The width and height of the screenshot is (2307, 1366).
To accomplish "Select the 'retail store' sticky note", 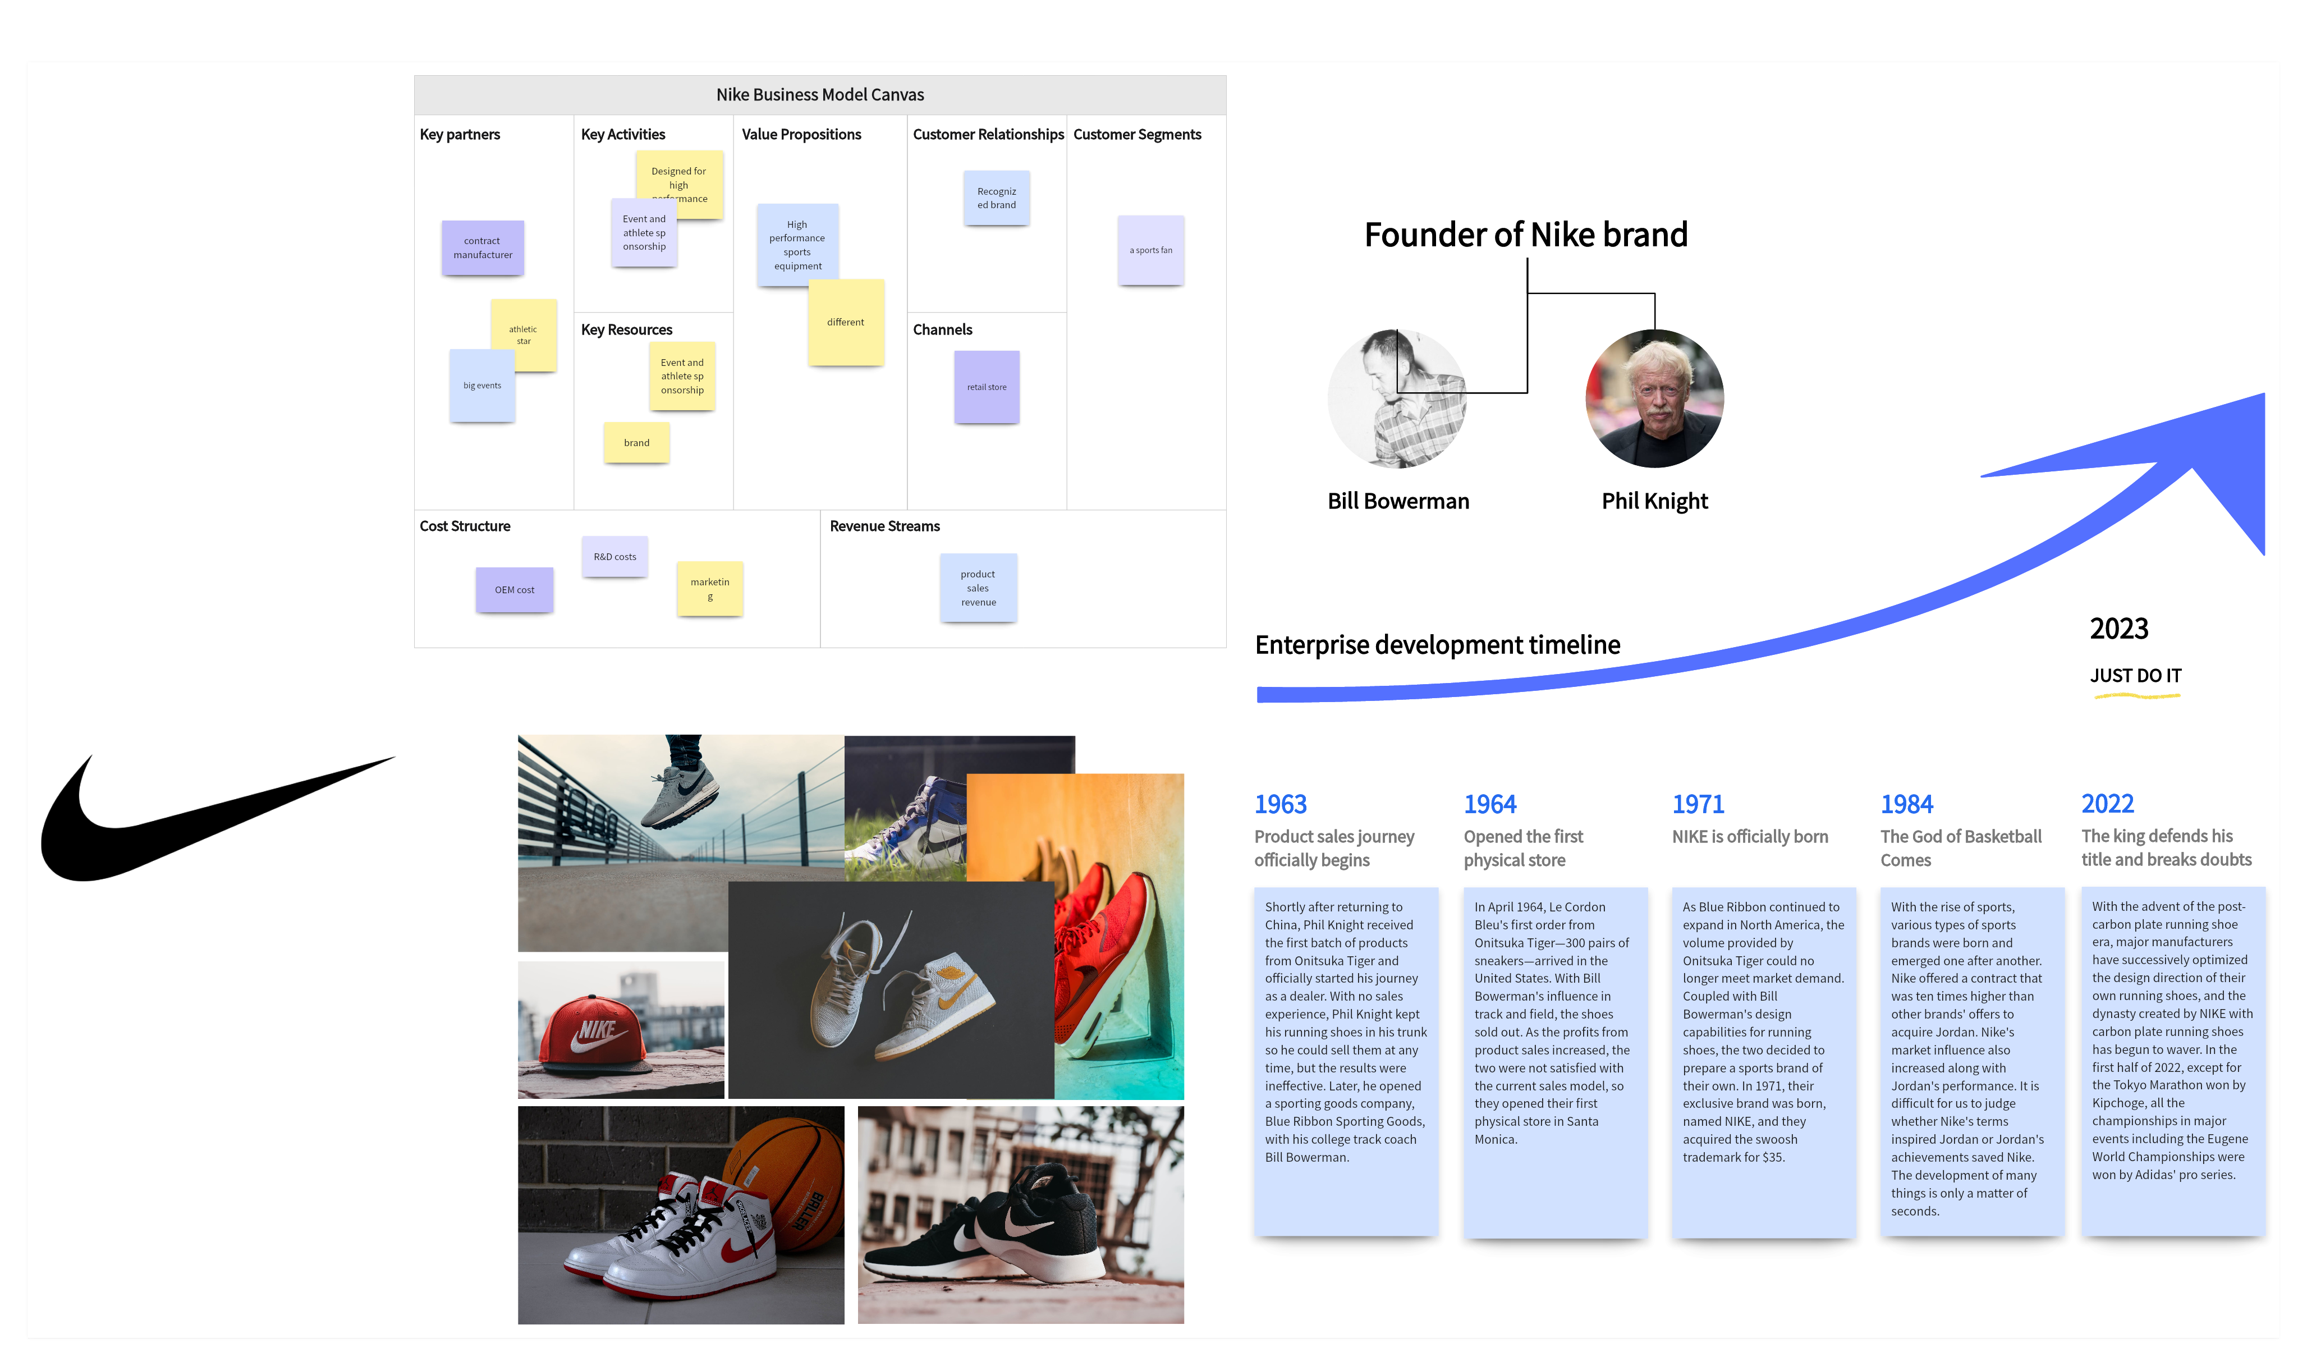I will click(987, 387).
